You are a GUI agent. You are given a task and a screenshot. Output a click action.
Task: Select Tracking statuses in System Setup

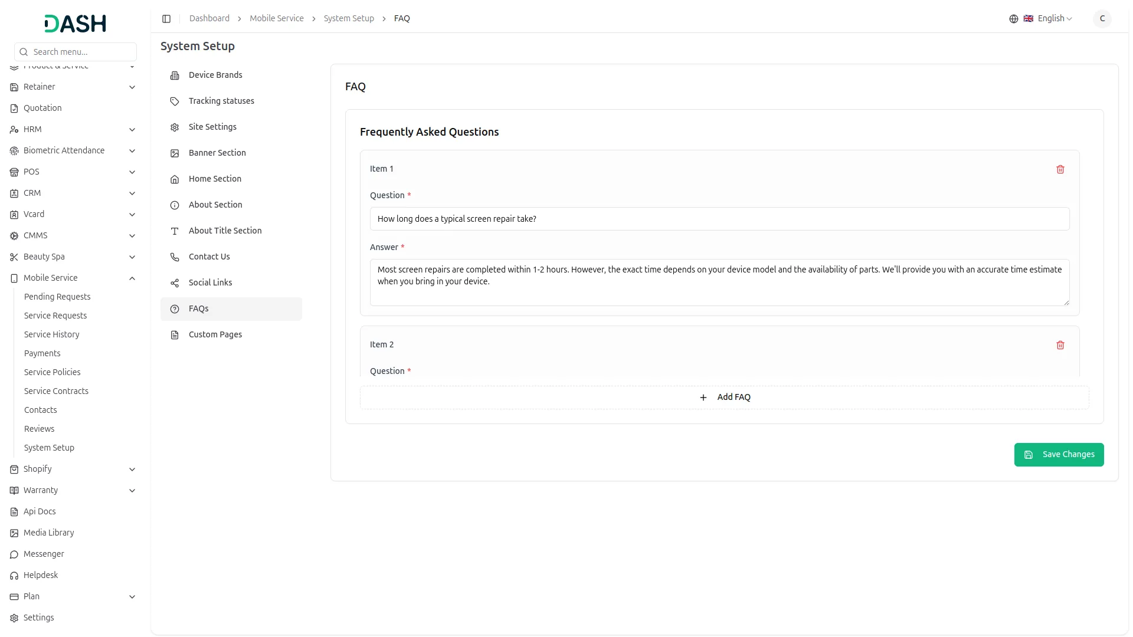pos(221,101)
